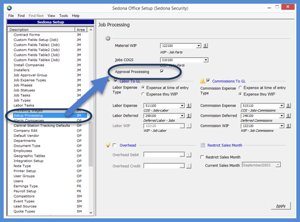Click the Description column header
300x222 pixels.
42,30
